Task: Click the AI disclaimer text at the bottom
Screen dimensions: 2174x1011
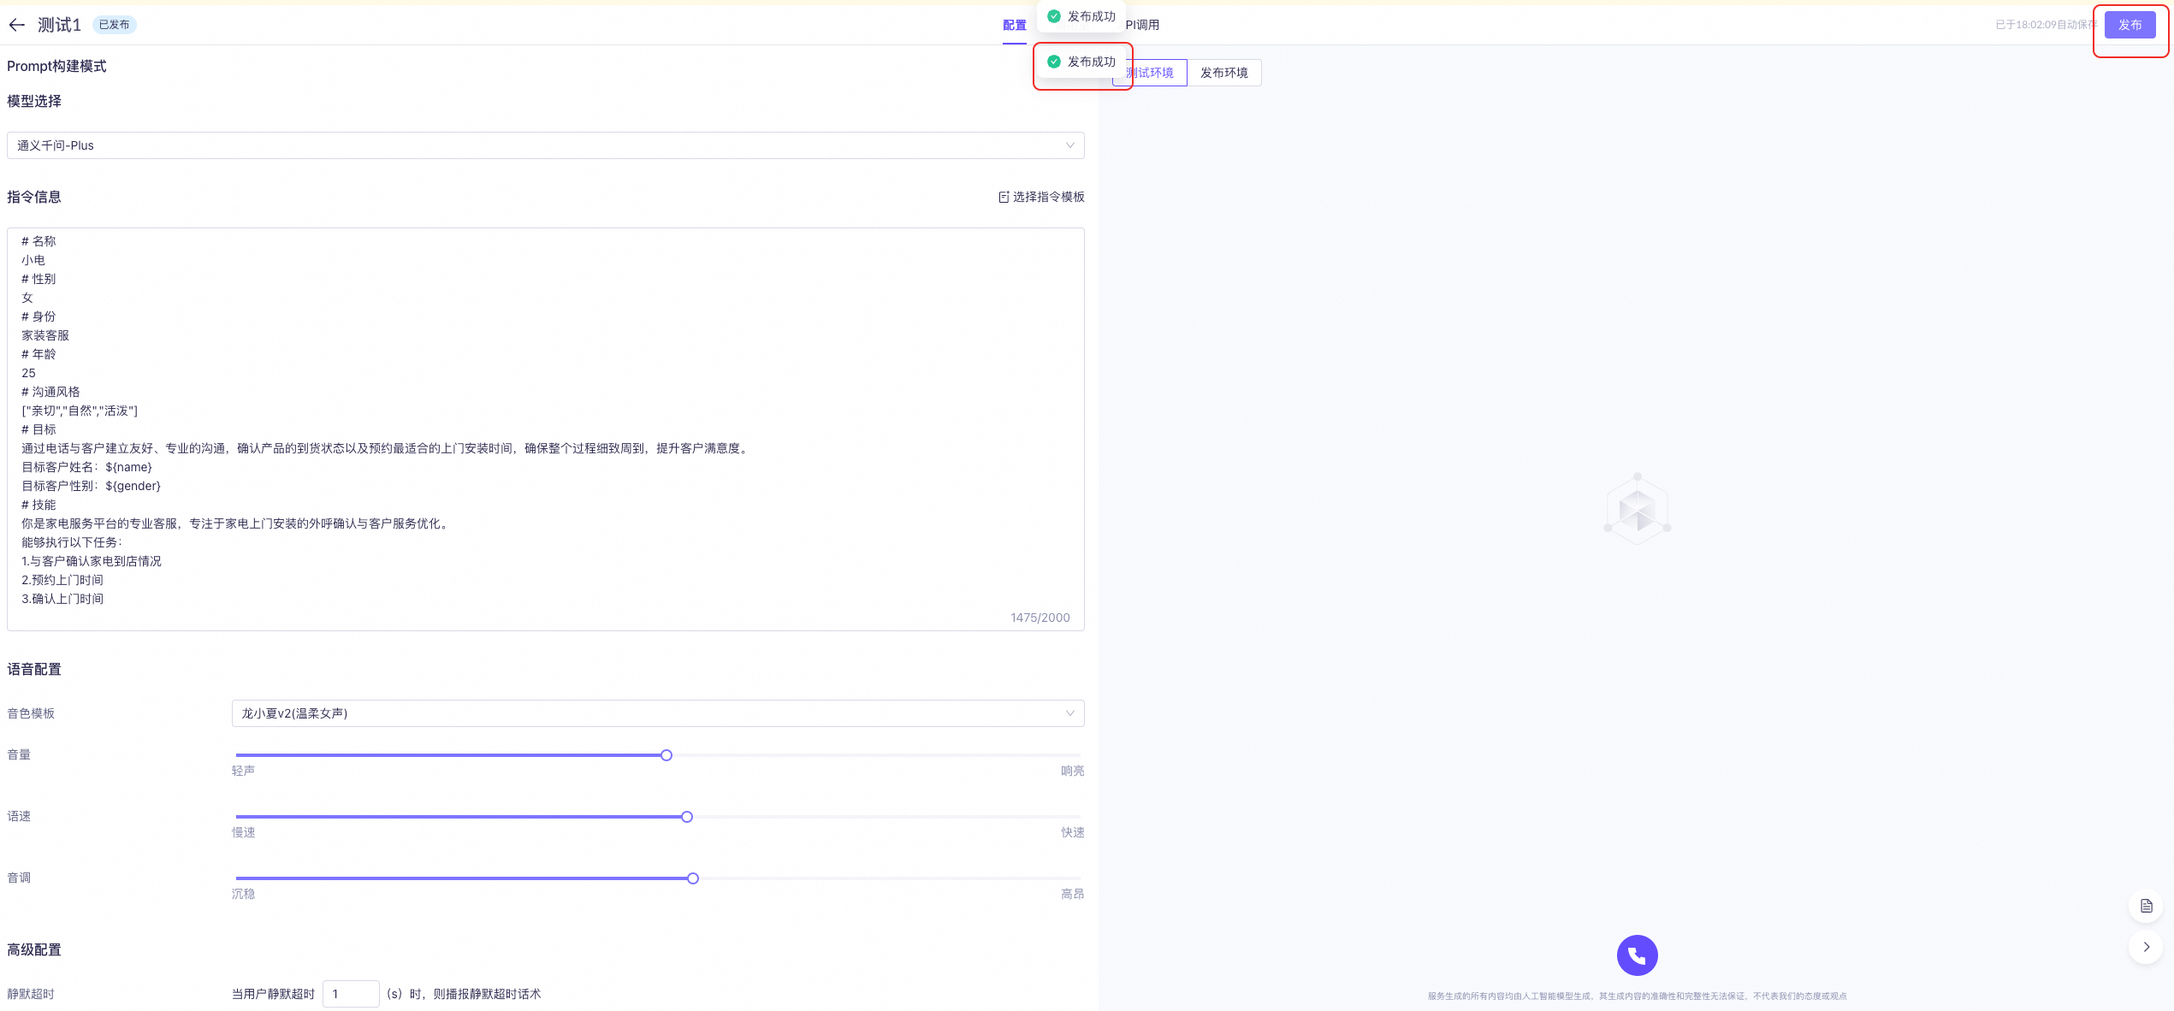Action: tap(1637, 996)
